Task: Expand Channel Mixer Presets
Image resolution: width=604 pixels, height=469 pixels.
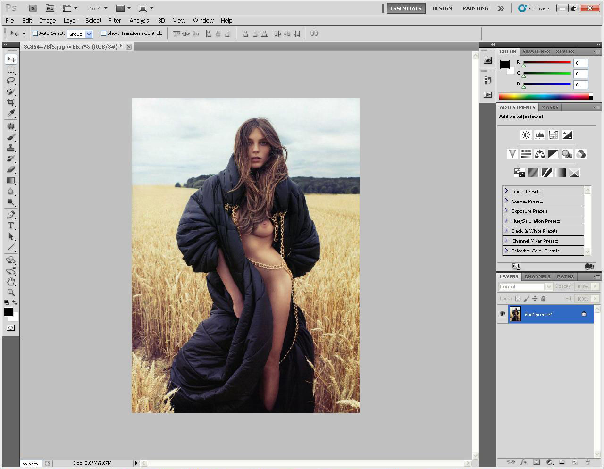Action: tap(506, 240)
